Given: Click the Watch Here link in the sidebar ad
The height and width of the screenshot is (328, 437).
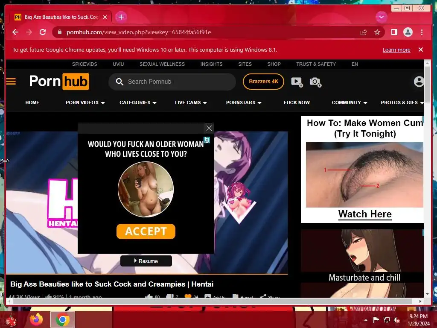Looking at the screenshot, I should coord(365,214).
